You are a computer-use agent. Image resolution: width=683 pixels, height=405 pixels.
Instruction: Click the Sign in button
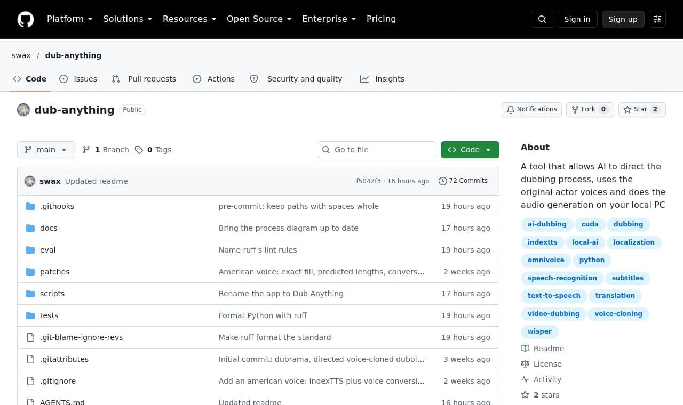coord(577,19)
